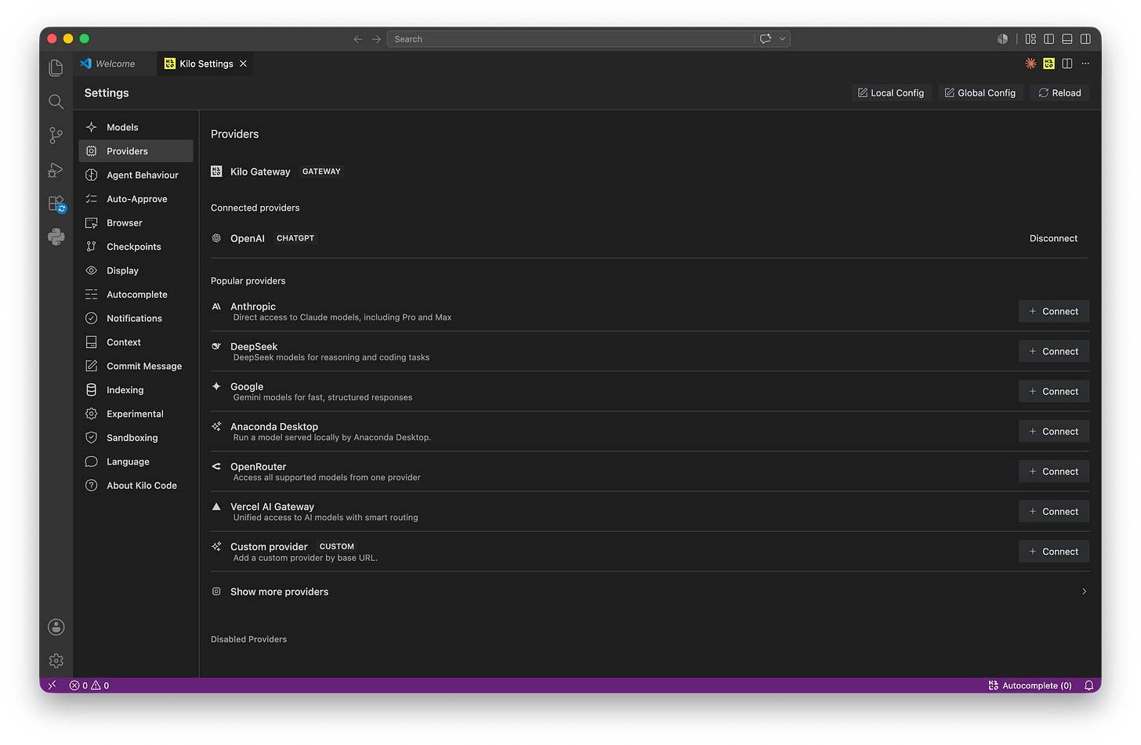Open the Notifications settings section
The width and height of the screenshot is (1141, 745).
tap(136, 318)
